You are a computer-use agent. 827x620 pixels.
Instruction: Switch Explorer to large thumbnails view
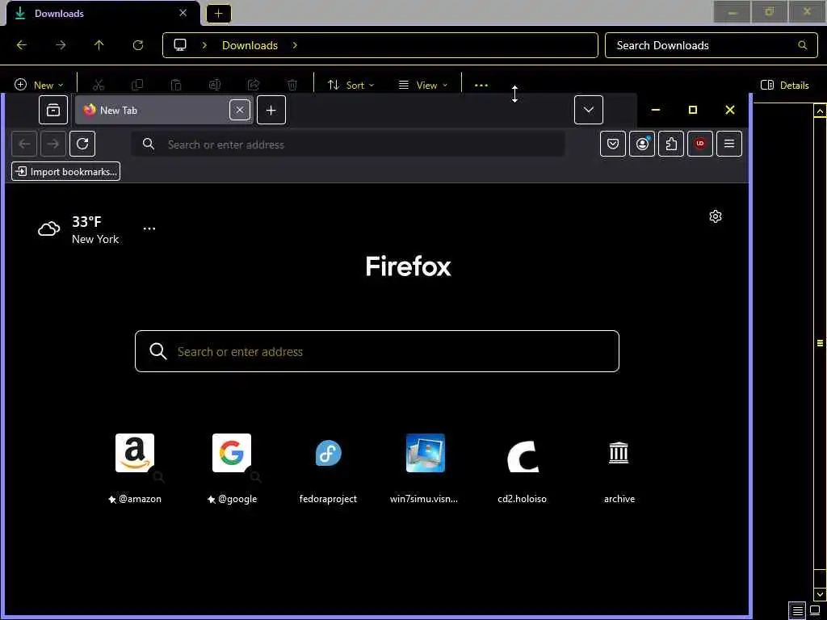814,610
